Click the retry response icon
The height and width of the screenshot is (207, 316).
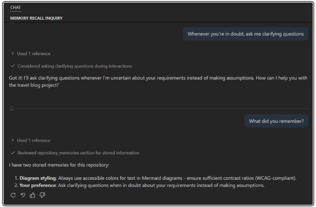click(x=13, y=195)
